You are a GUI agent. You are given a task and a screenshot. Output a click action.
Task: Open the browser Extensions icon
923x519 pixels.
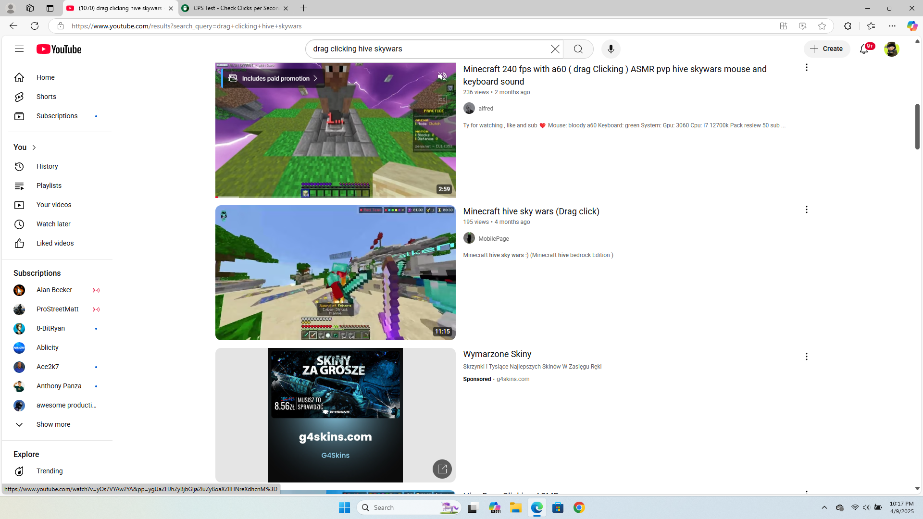tap(848, 26)
